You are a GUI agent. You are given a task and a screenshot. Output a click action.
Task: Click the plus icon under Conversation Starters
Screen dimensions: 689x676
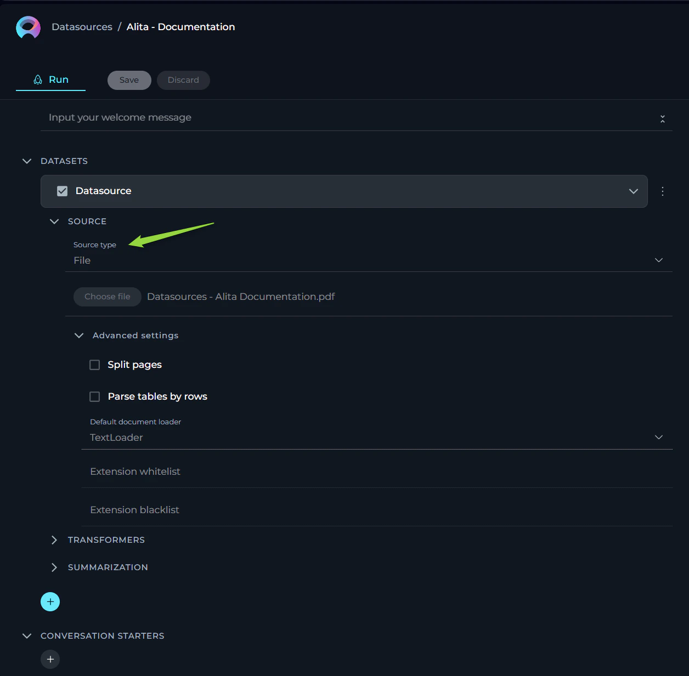pyautogui.click(x=50, y=659)
